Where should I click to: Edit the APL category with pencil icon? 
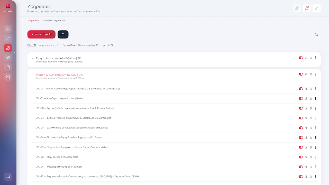pos(306,58)
